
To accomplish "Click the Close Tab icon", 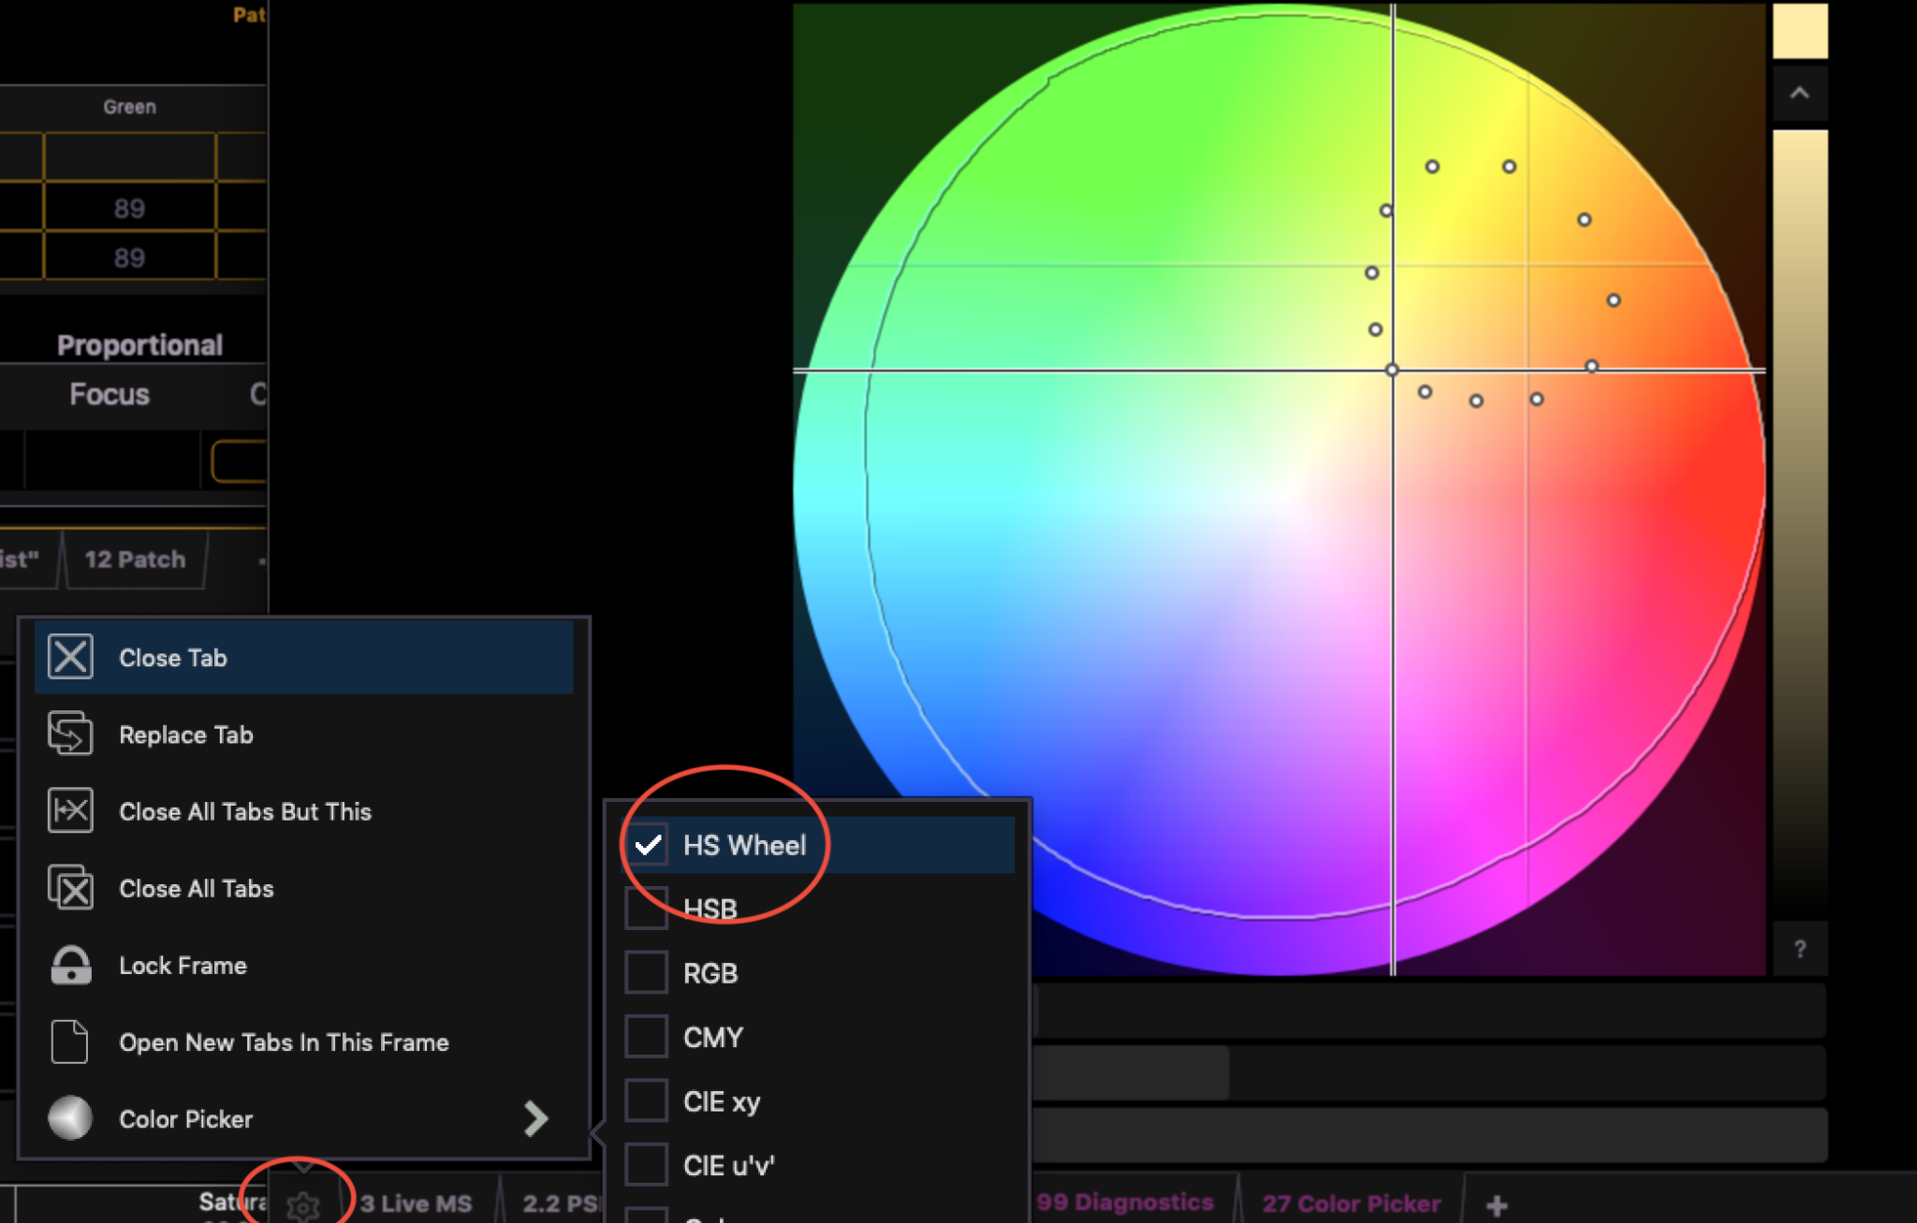I will 69,657.
